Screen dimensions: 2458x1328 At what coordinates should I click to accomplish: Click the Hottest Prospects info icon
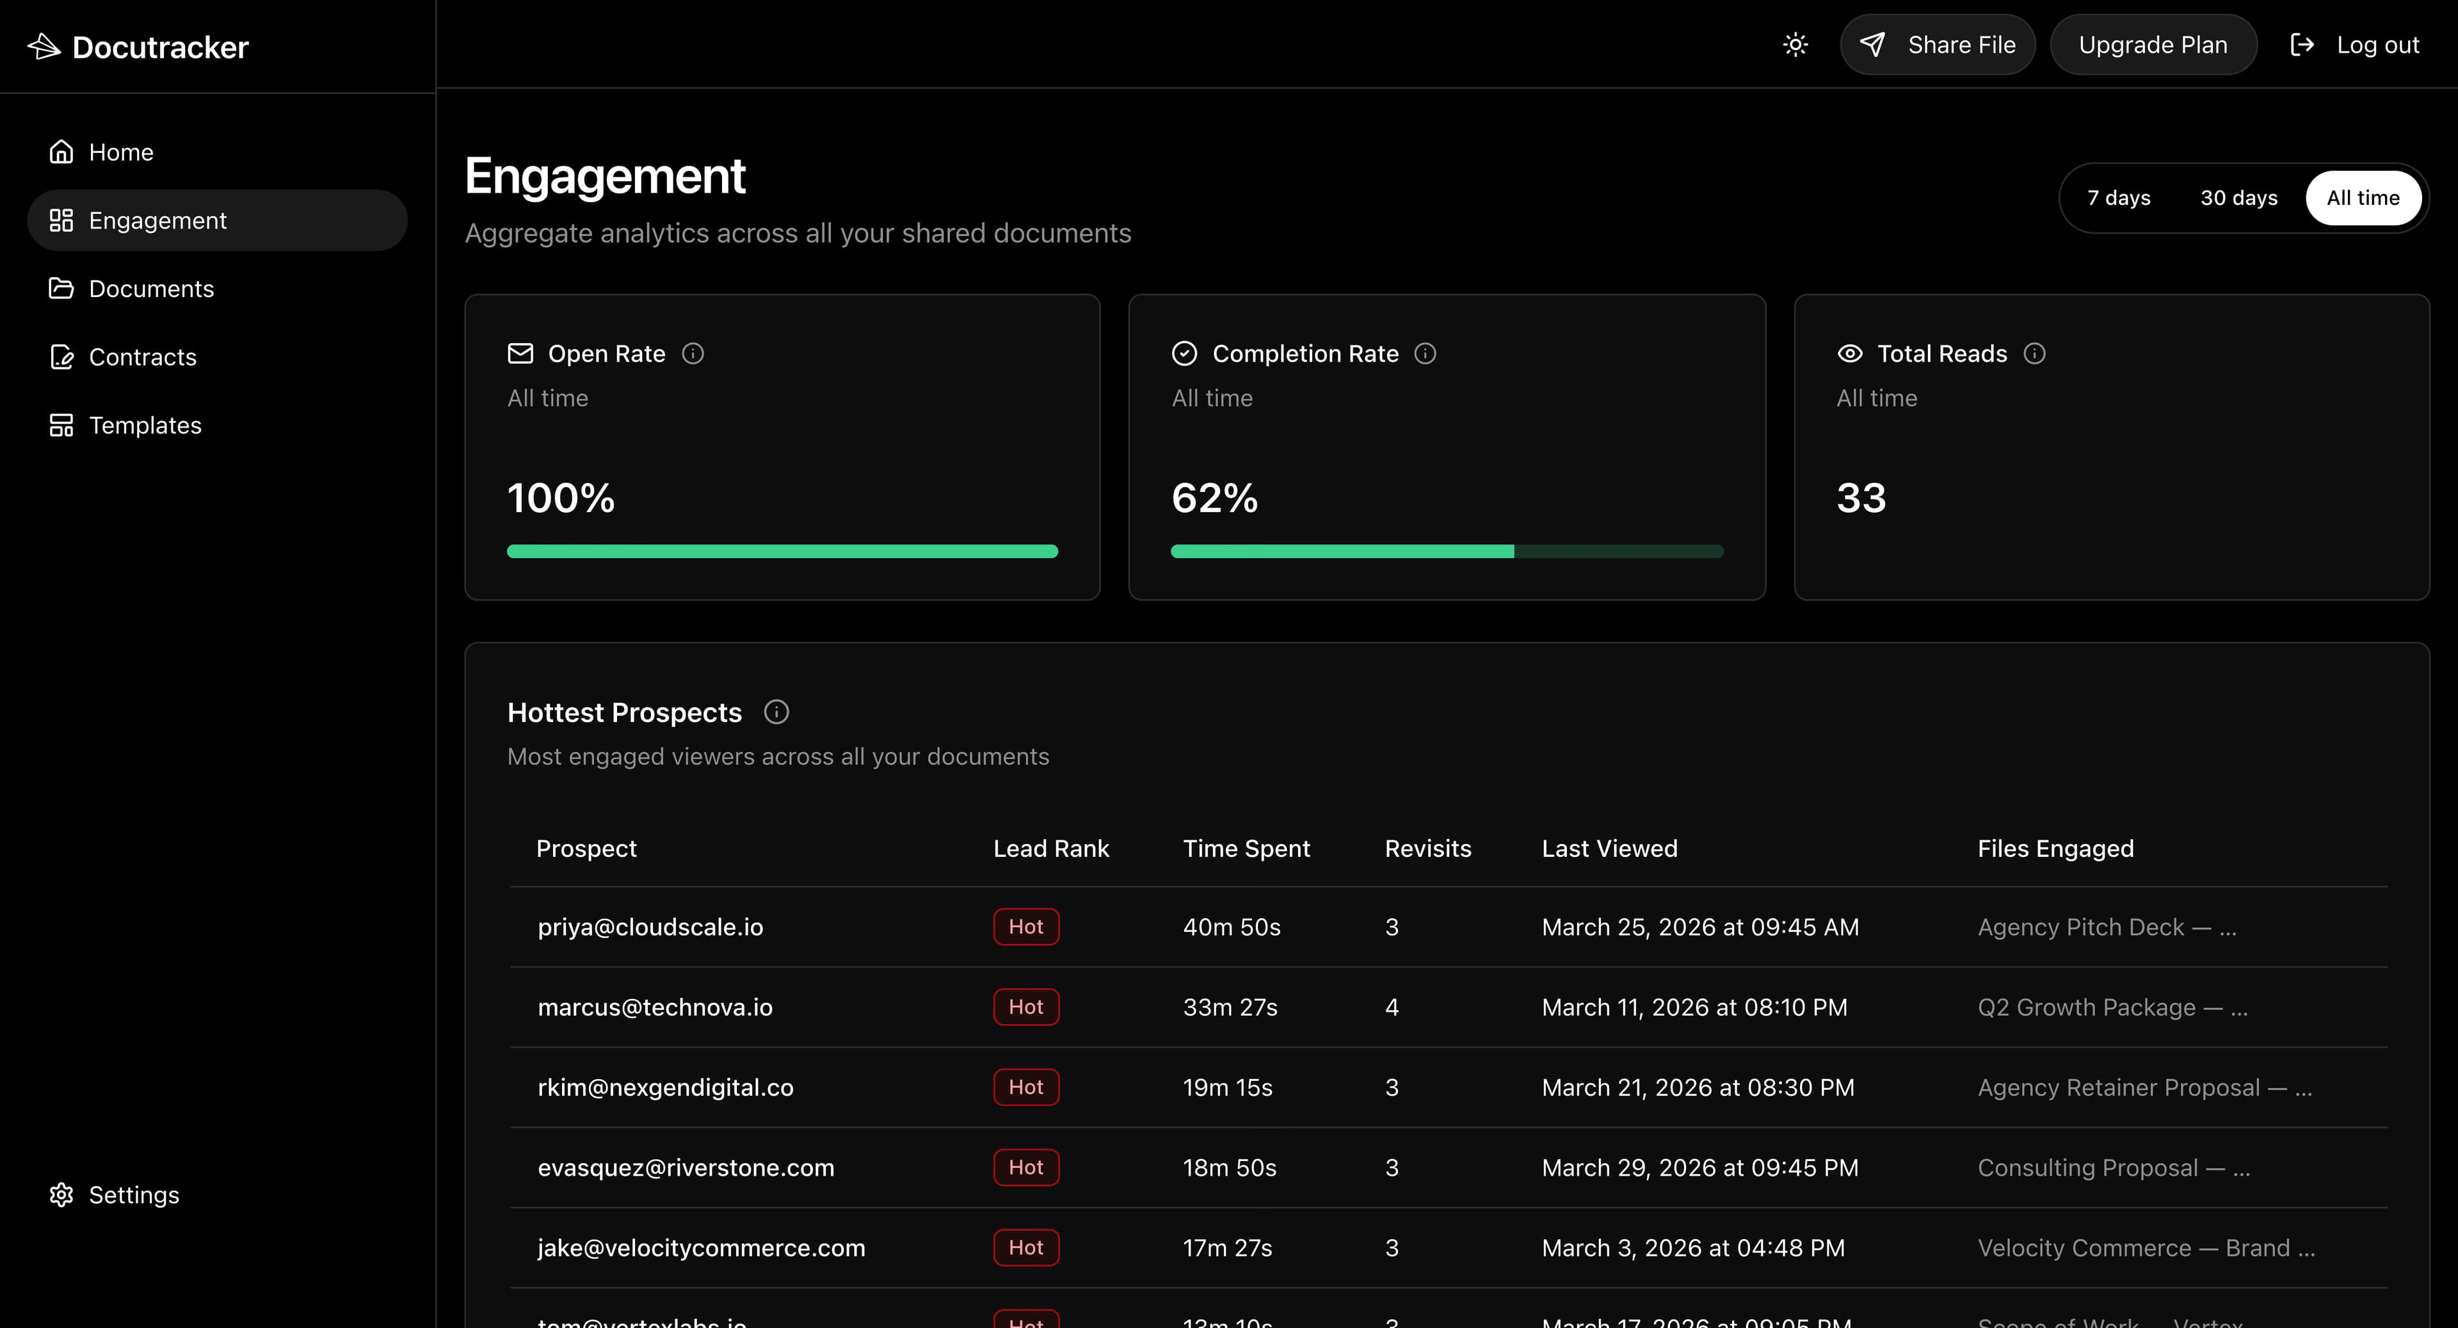(776, 713)
